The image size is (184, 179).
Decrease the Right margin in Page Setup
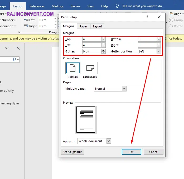pyautogui.click(x=159, y=46)
